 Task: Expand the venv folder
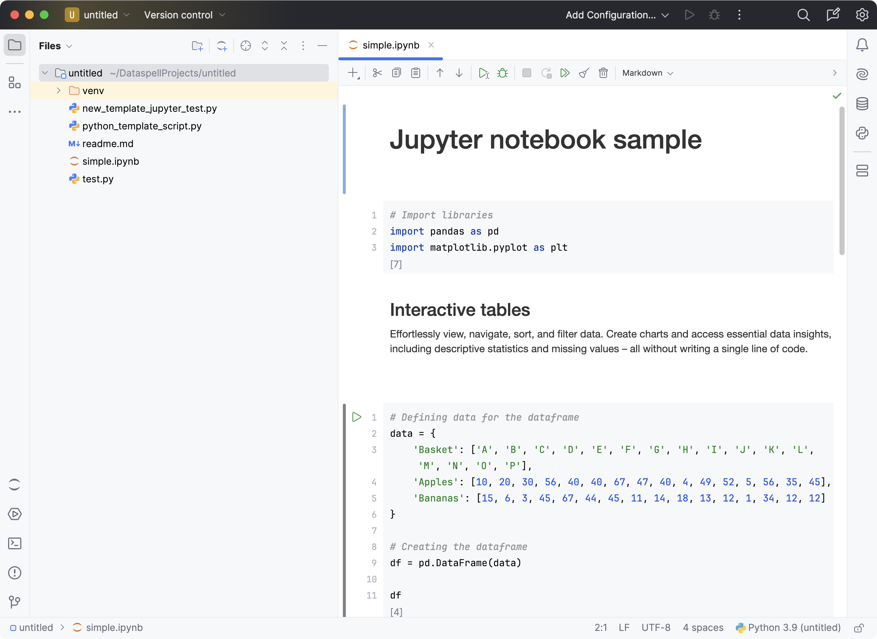(59, 90)
